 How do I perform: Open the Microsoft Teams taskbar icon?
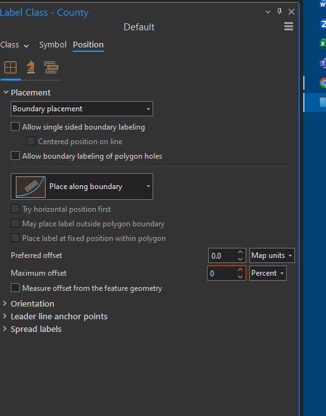[323, 63]
